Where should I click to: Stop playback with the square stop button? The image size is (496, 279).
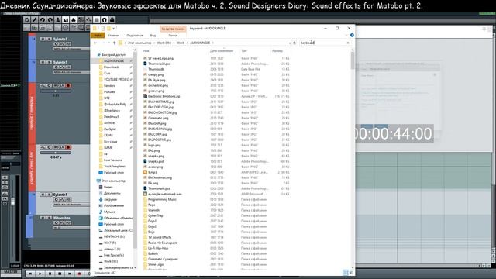pos(60,274)
